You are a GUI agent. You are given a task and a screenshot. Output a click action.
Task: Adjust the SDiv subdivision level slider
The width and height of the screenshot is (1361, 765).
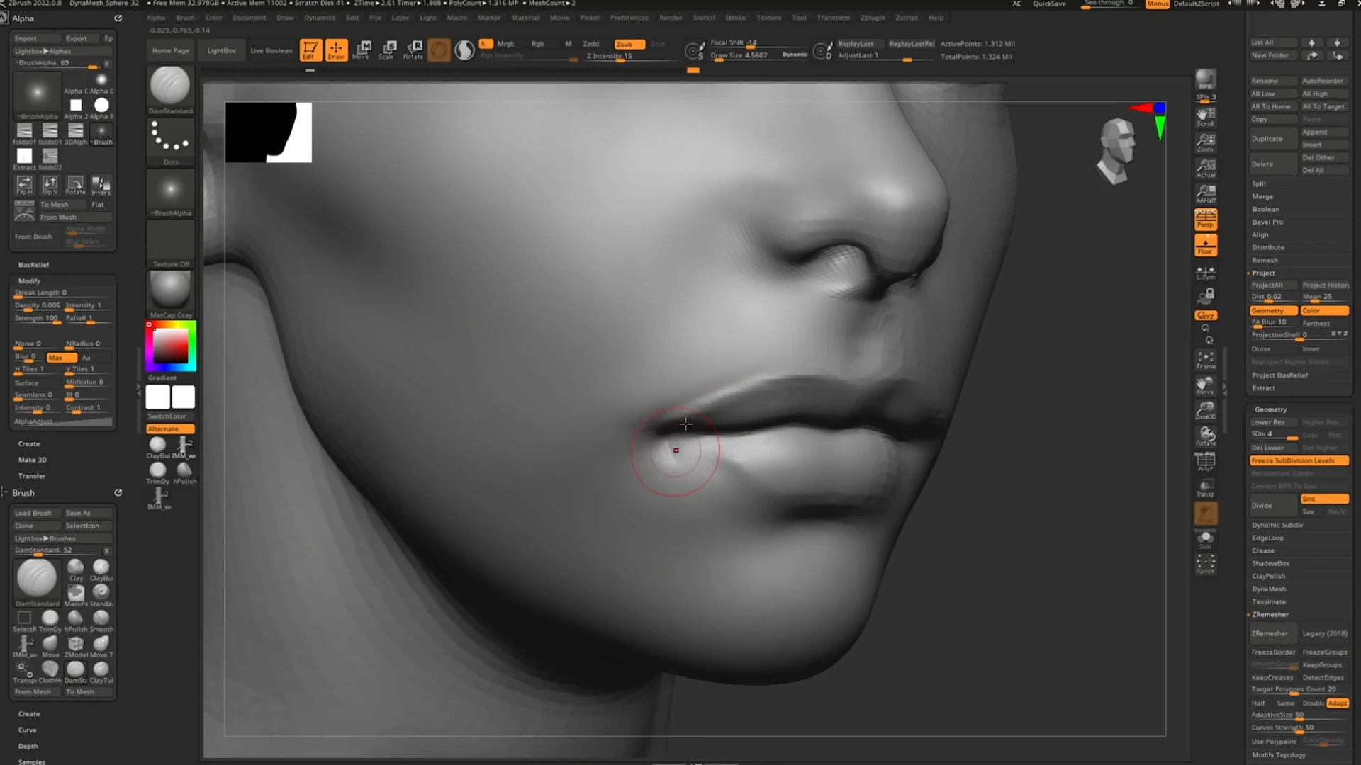point(1273,434)
